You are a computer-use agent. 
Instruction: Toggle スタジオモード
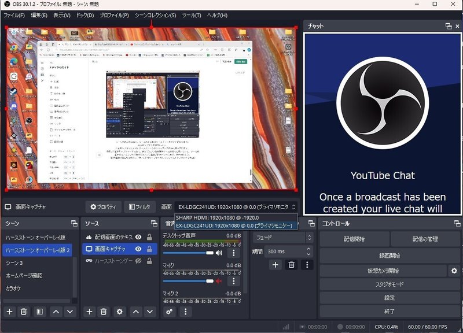(x=389, y=284)
